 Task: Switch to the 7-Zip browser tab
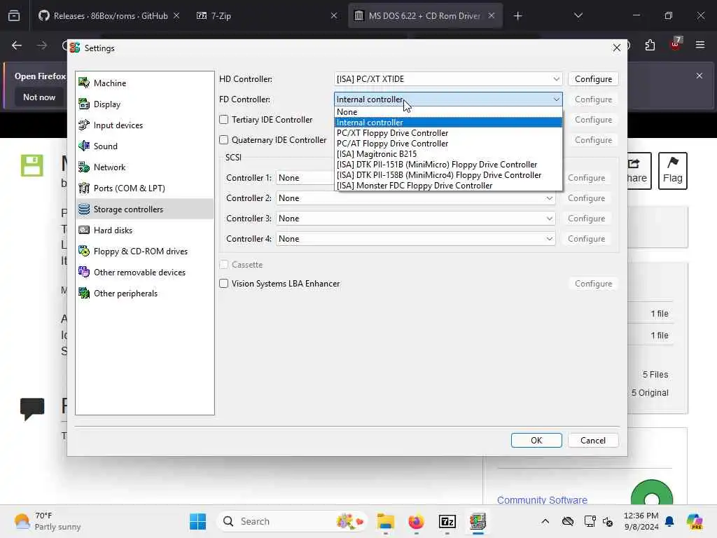267,15
